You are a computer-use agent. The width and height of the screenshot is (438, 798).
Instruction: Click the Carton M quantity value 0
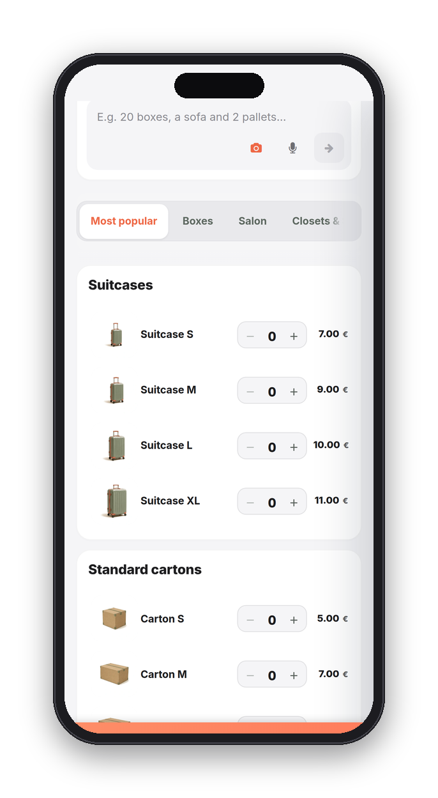272,677
